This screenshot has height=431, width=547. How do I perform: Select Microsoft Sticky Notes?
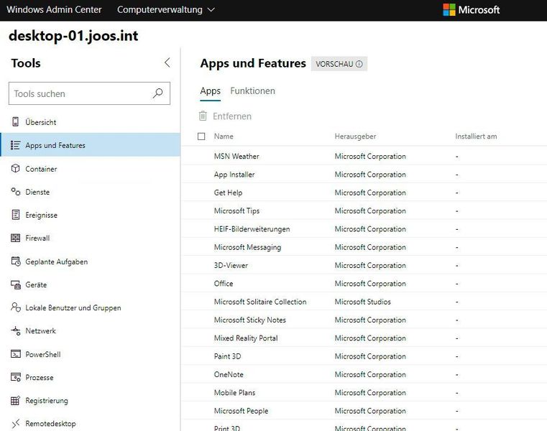coord(364,320)
